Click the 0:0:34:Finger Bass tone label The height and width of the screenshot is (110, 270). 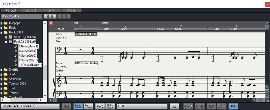[x=86, y=34]
